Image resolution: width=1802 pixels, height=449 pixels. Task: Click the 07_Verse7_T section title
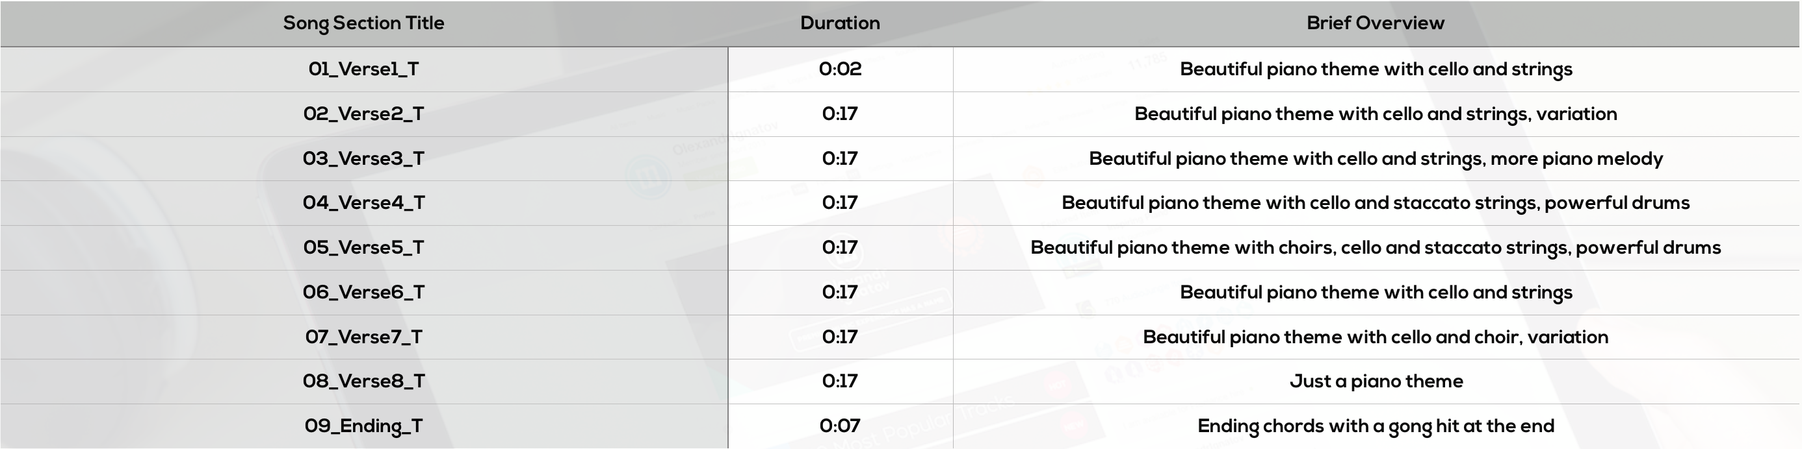click(364, 337)
